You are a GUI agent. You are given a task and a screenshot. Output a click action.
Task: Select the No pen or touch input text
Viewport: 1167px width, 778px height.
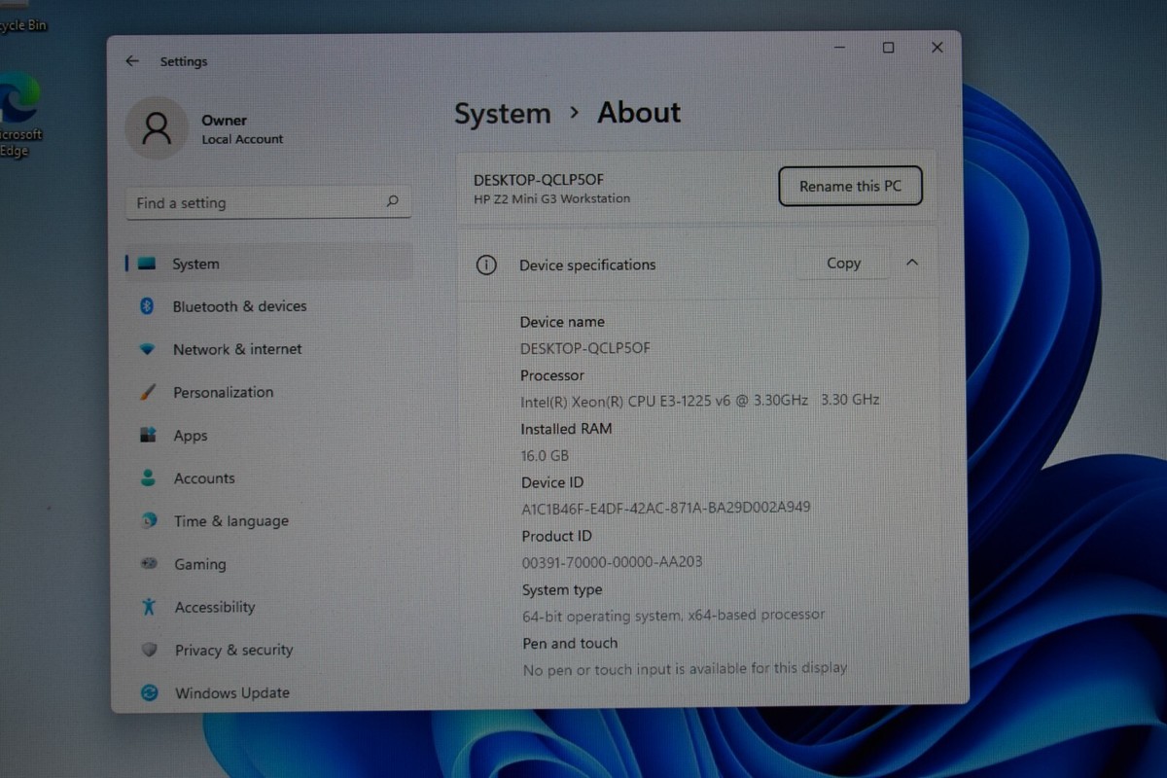pyautogui.click(x=685, y=669)
